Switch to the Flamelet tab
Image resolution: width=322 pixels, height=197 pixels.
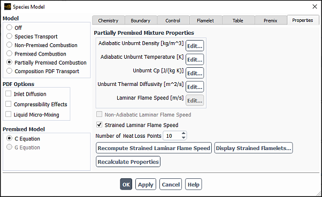click(205, 20)
